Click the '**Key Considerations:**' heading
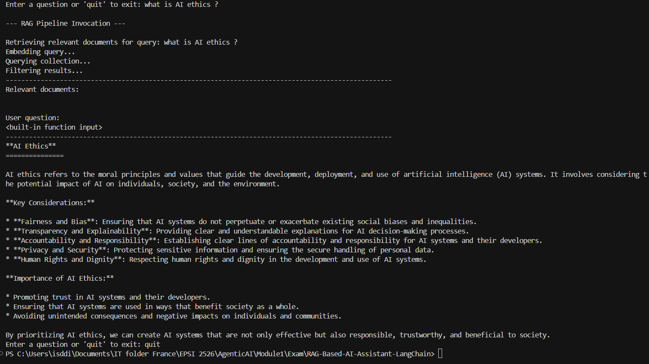This screenshot has height=364, width=649. 50,203
